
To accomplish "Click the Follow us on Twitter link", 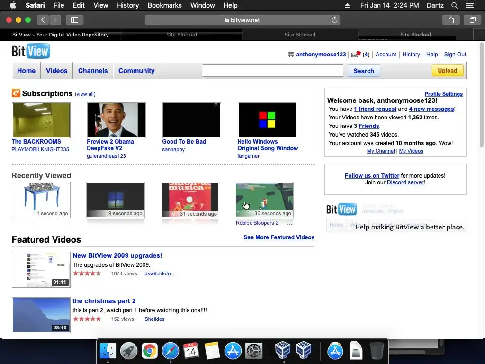I will tap(372, 176).
